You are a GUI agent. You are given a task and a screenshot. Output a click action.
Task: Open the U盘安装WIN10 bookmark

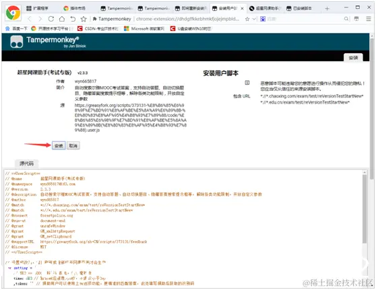tap(191, 29)
